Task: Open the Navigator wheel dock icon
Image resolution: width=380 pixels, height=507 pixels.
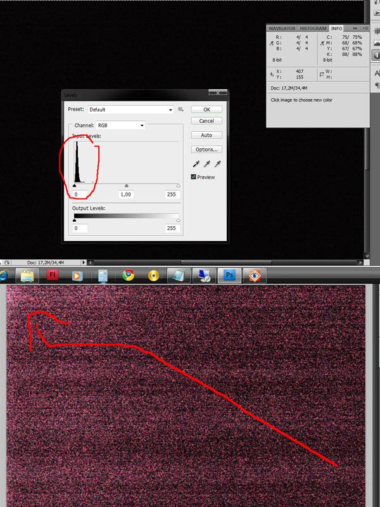Action: coord(376,31)
